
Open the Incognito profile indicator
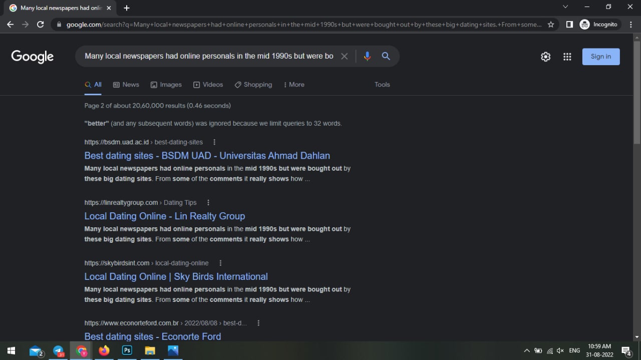tap(599, 24)
